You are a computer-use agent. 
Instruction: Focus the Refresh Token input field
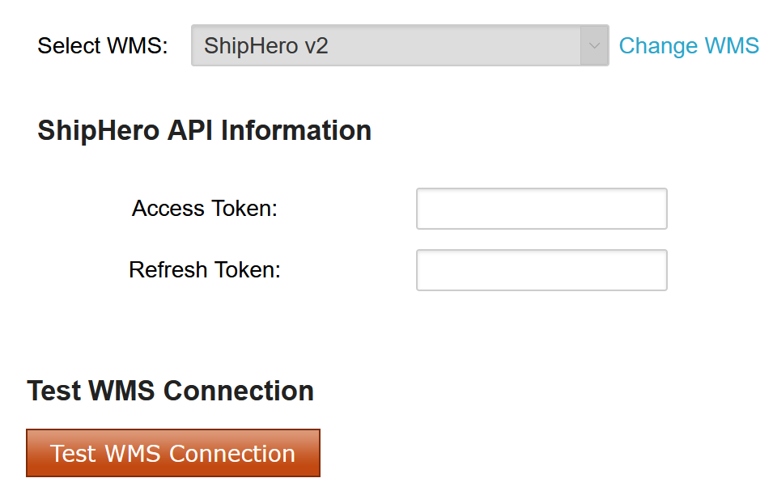coord(542,270)
